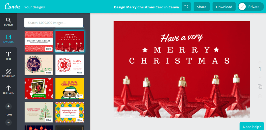Delete page with the trash icon
The image size is (266, 130).
click(260, 96)
